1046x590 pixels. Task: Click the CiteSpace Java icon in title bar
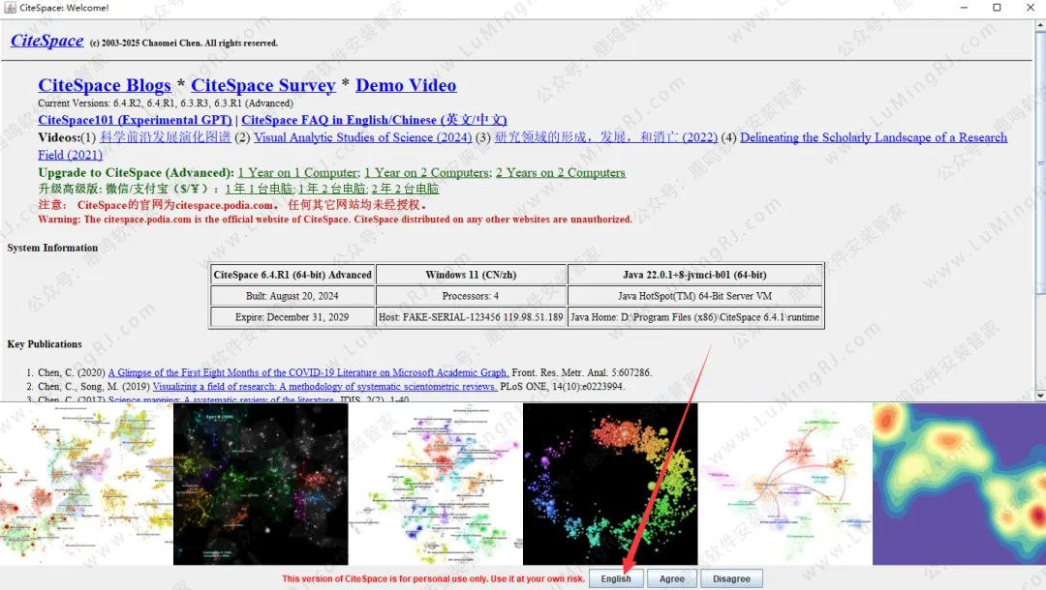tap(10, 8)
